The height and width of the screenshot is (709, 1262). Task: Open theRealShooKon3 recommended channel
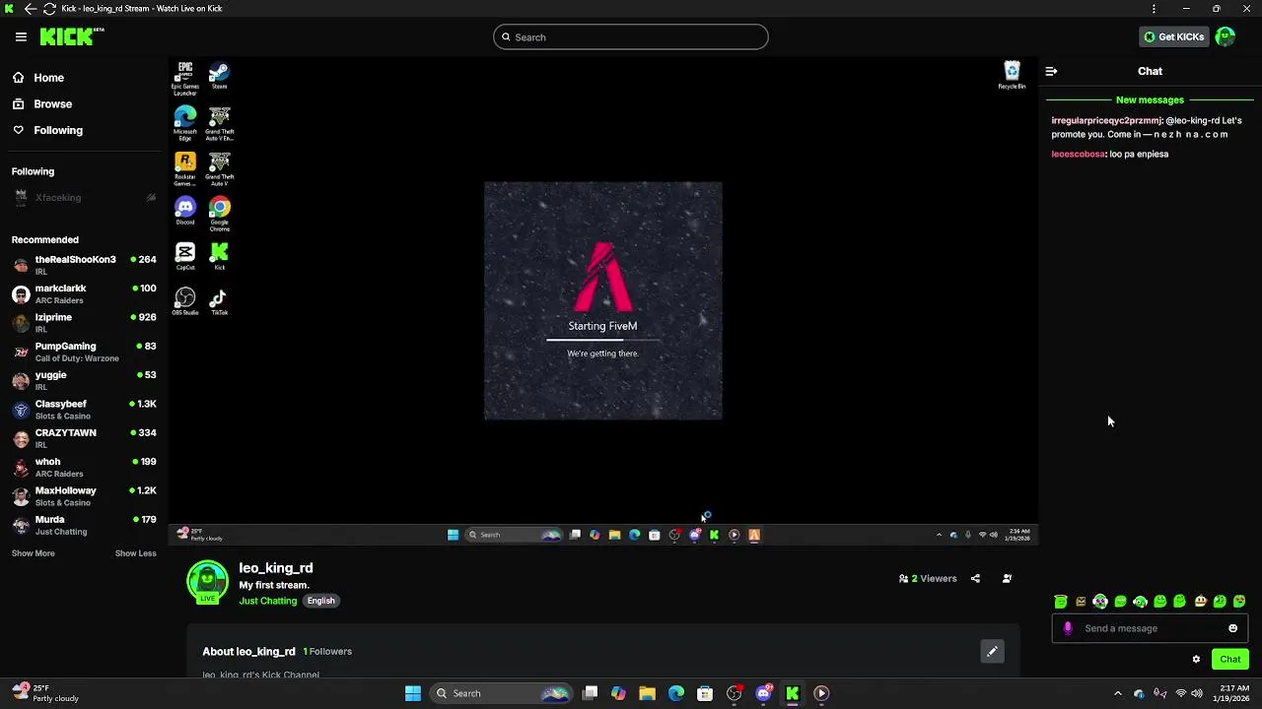(x=84, y=265)
